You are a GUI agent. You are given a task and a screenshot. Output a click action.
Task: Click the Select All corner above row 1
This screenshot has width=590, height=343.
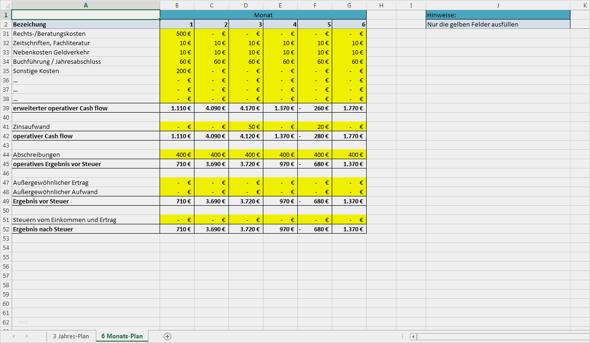pos(5,5)
